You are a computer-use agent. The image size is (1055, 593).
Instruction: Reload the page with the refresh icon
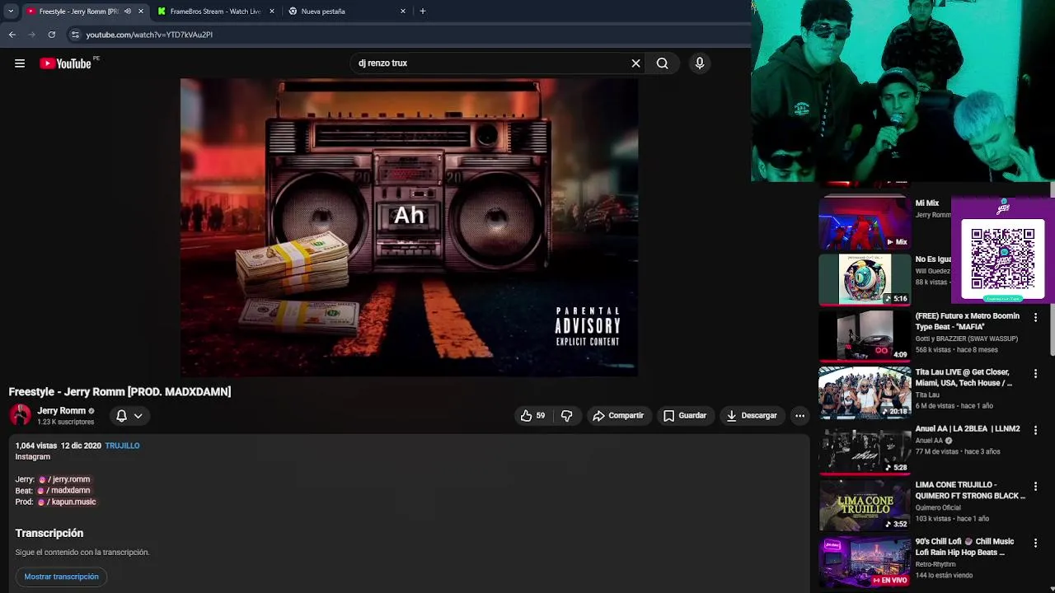point(51,35)
